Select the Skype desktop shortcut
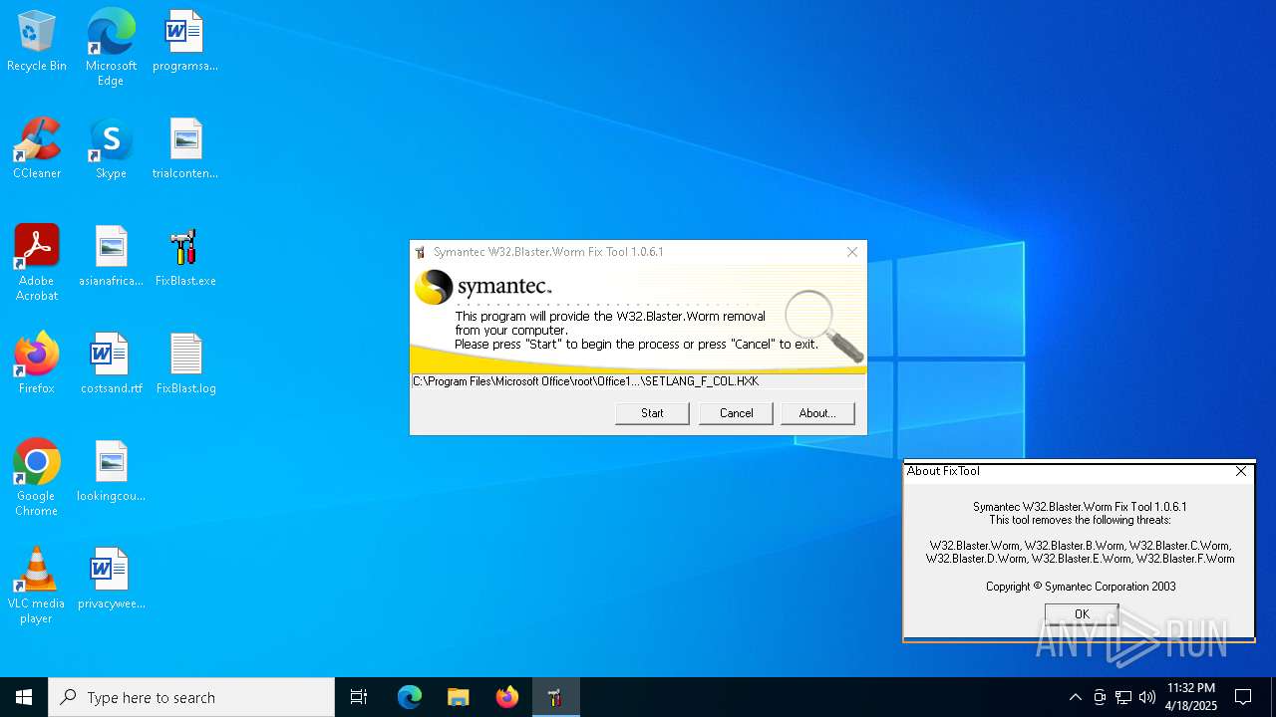Viewport: 1276px width, 717px height. [x=111, y=149]
